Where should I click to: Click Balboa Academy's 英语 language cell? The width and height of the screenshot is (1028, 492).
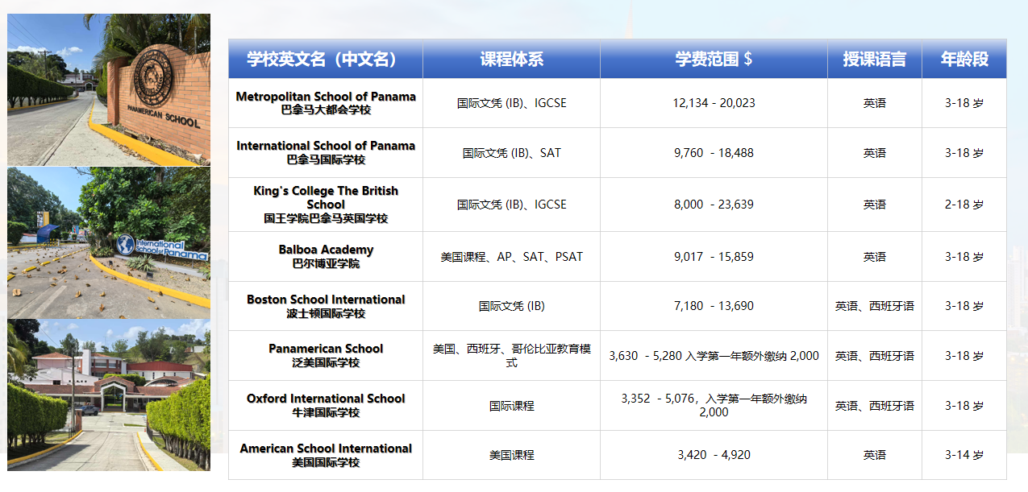coord(875,257)
